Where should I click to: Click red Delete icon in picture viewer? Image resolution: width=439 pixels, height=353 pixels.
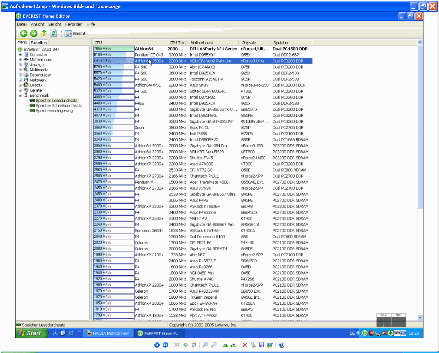point(245,345)
